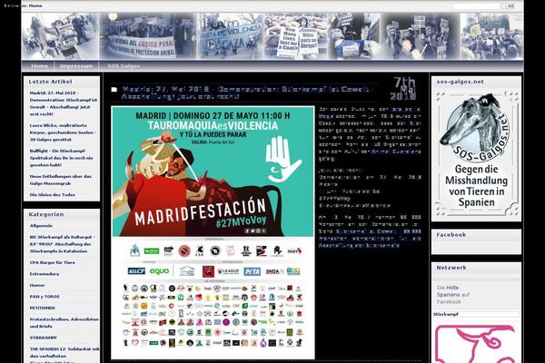Click the search input field at top
Image resolution: width=545 pixels, height=363 pixels.
[x=476, y=6]
